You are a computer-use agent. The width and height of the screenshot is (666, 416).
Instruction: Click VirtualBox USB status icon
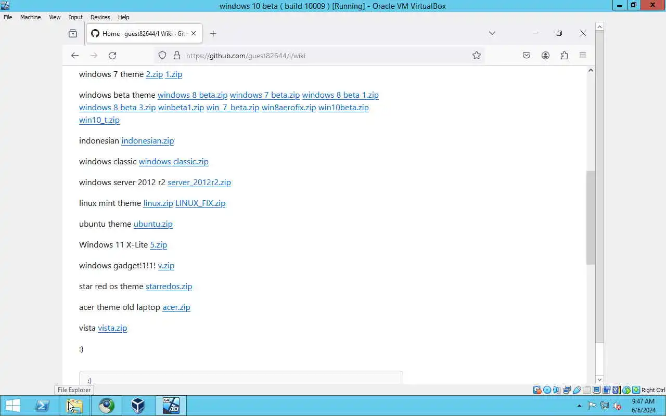[577, 390]
